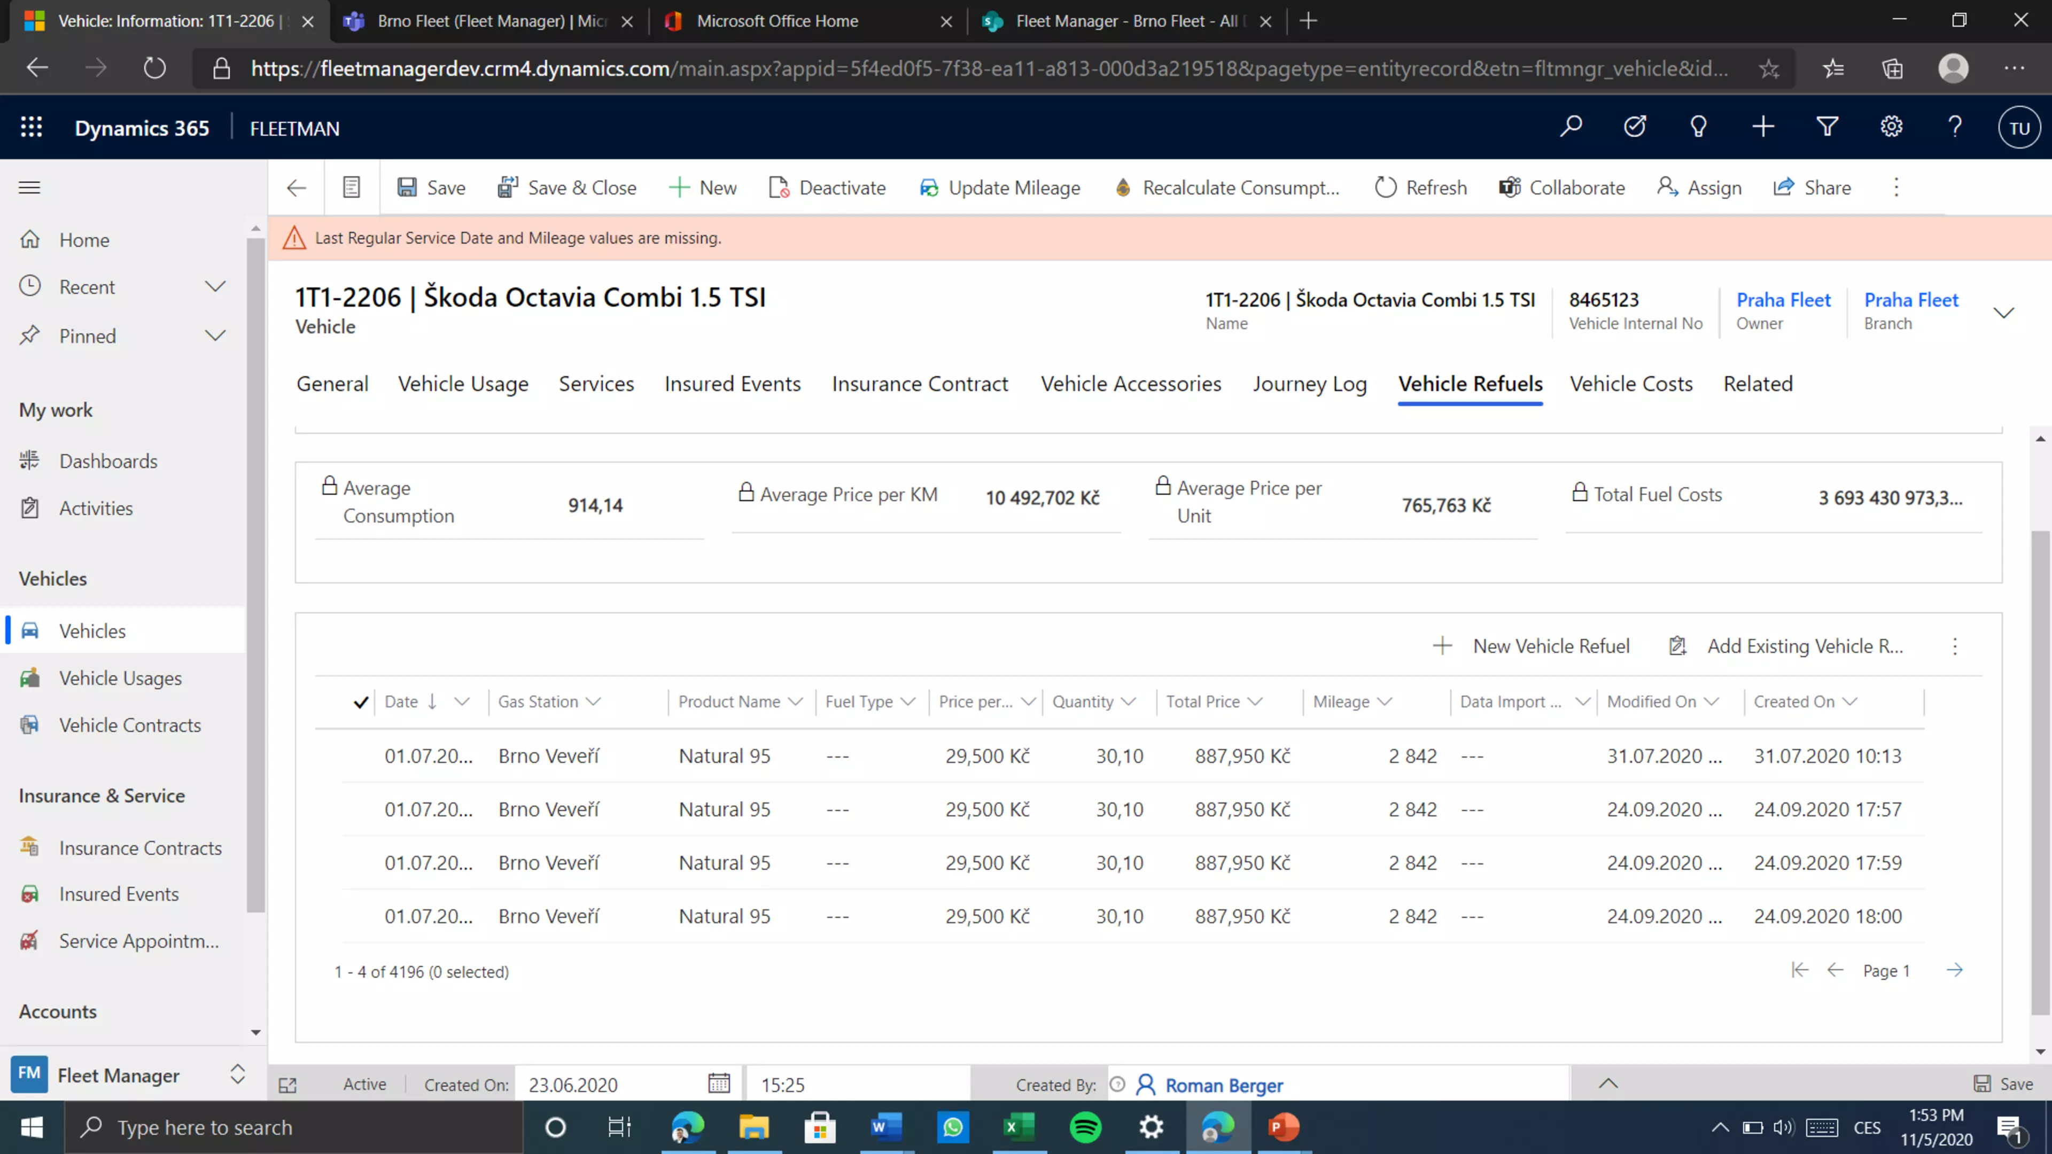Switch to the Microsoft Office Home browser tab
The height and width of the screenshot is (1154, 2052).
809,21
